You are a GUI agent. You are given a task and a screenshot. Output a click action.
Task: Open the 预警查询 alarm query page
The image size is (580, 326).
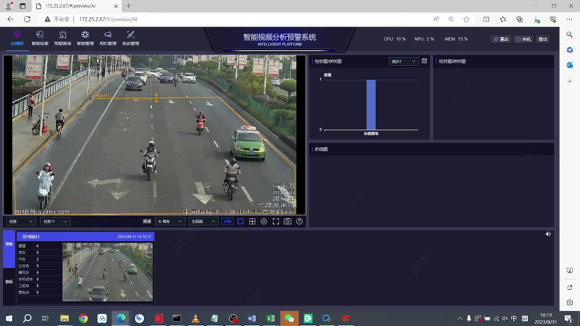(x=63, y=38)
